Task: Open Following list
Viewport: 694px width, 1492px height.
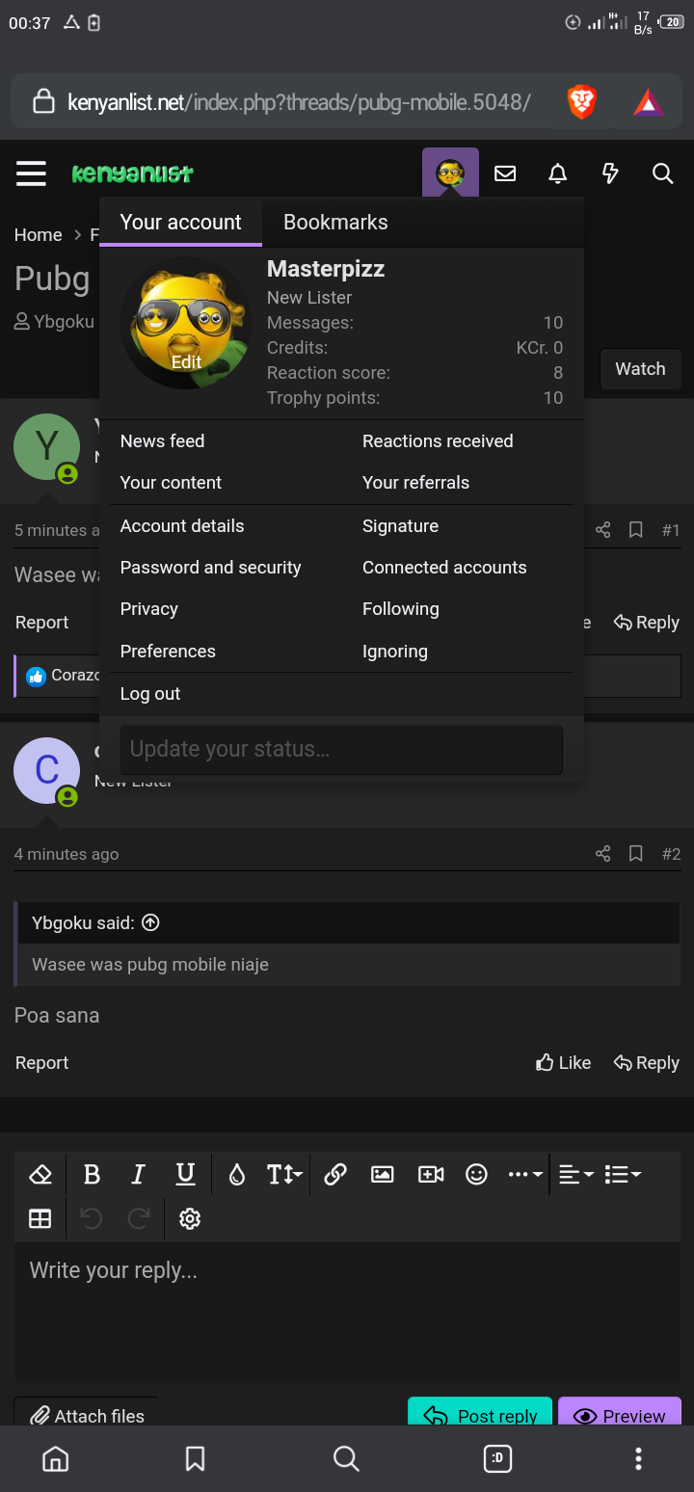Action: pyautogui.click(x=400, y=608)
